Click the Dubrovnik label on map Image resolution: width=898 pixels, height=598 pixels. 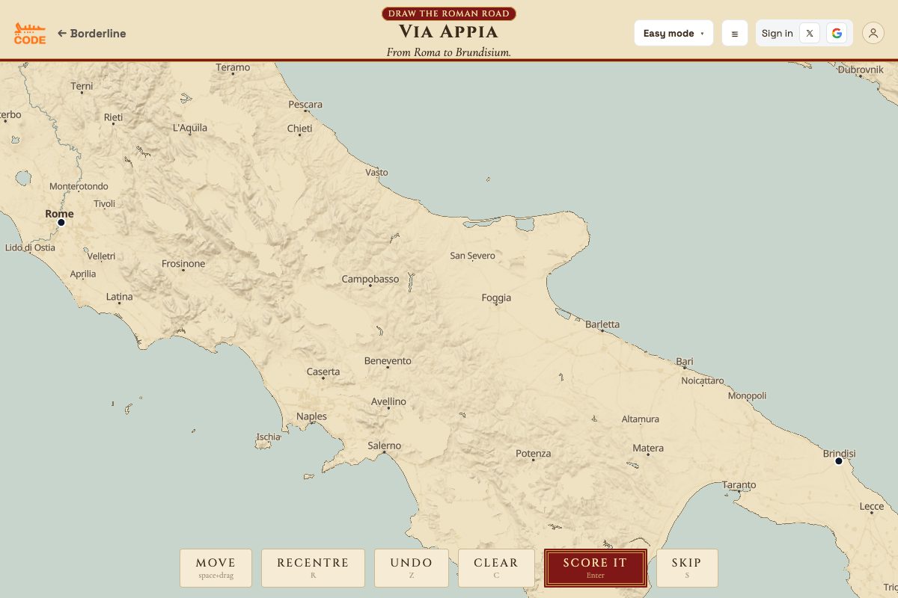[x=861, y=70]
